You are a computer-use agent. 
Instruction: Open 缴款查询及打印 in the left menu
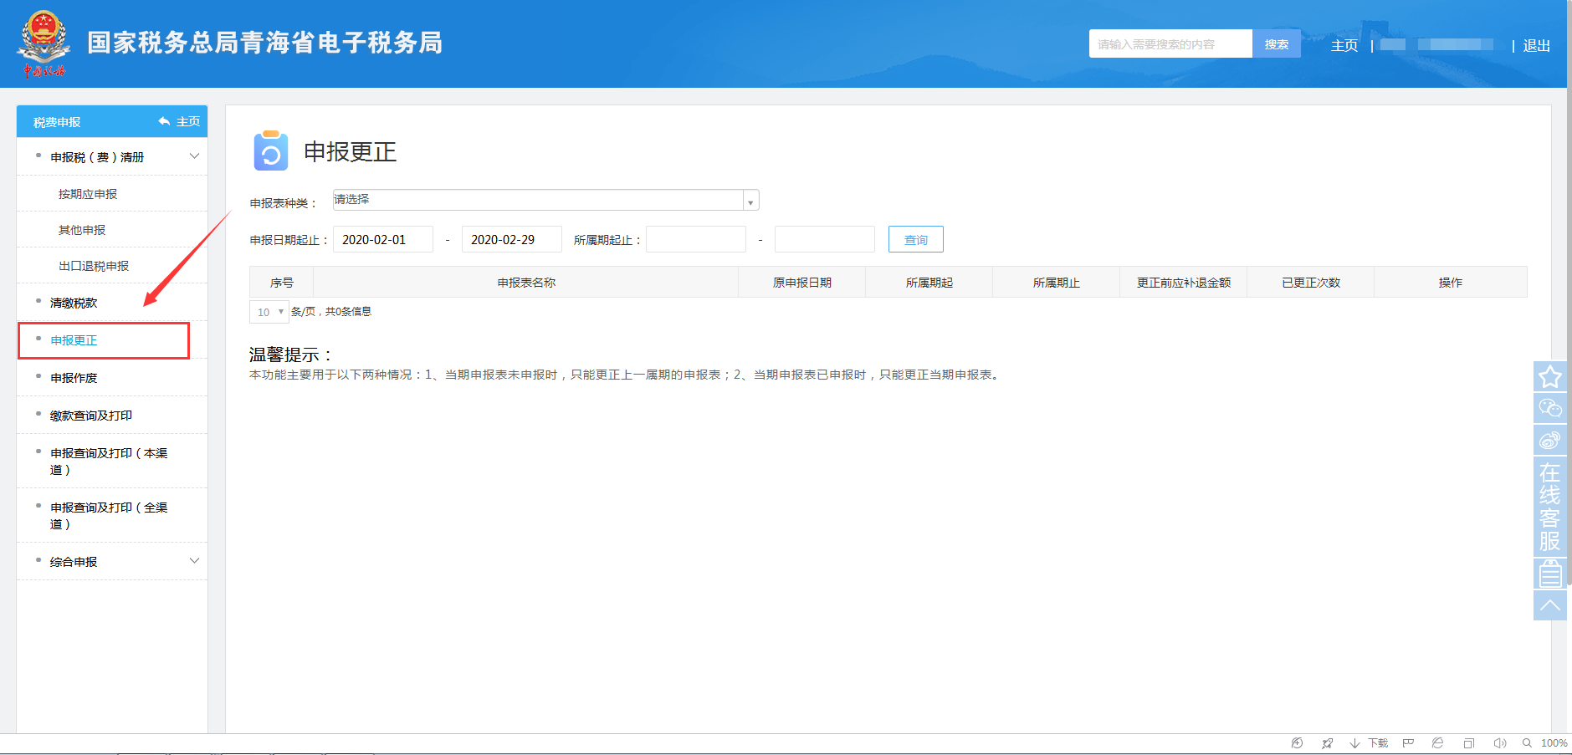coord(91,416)
